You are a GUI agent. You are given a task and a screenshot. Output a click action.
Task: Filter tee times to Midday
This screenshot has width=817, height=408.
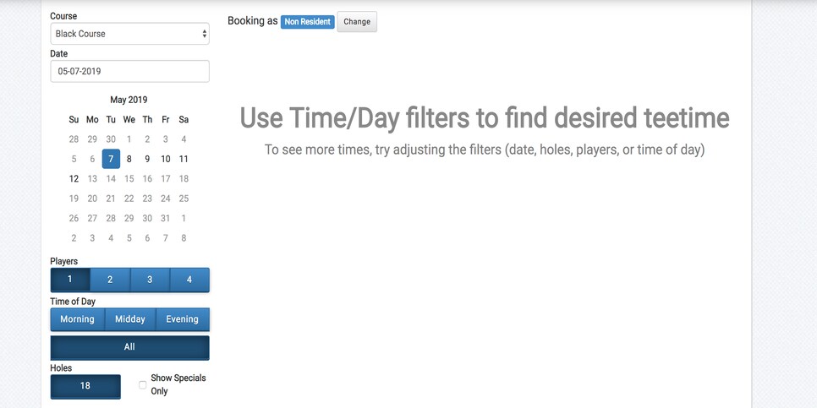click(x=130, y=319)
